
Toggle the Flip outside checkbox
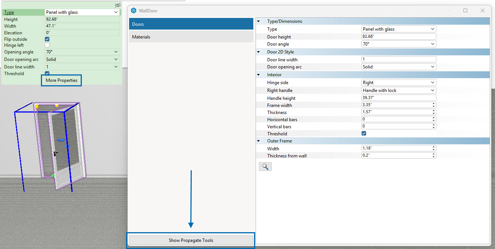[x=47, y=39]
